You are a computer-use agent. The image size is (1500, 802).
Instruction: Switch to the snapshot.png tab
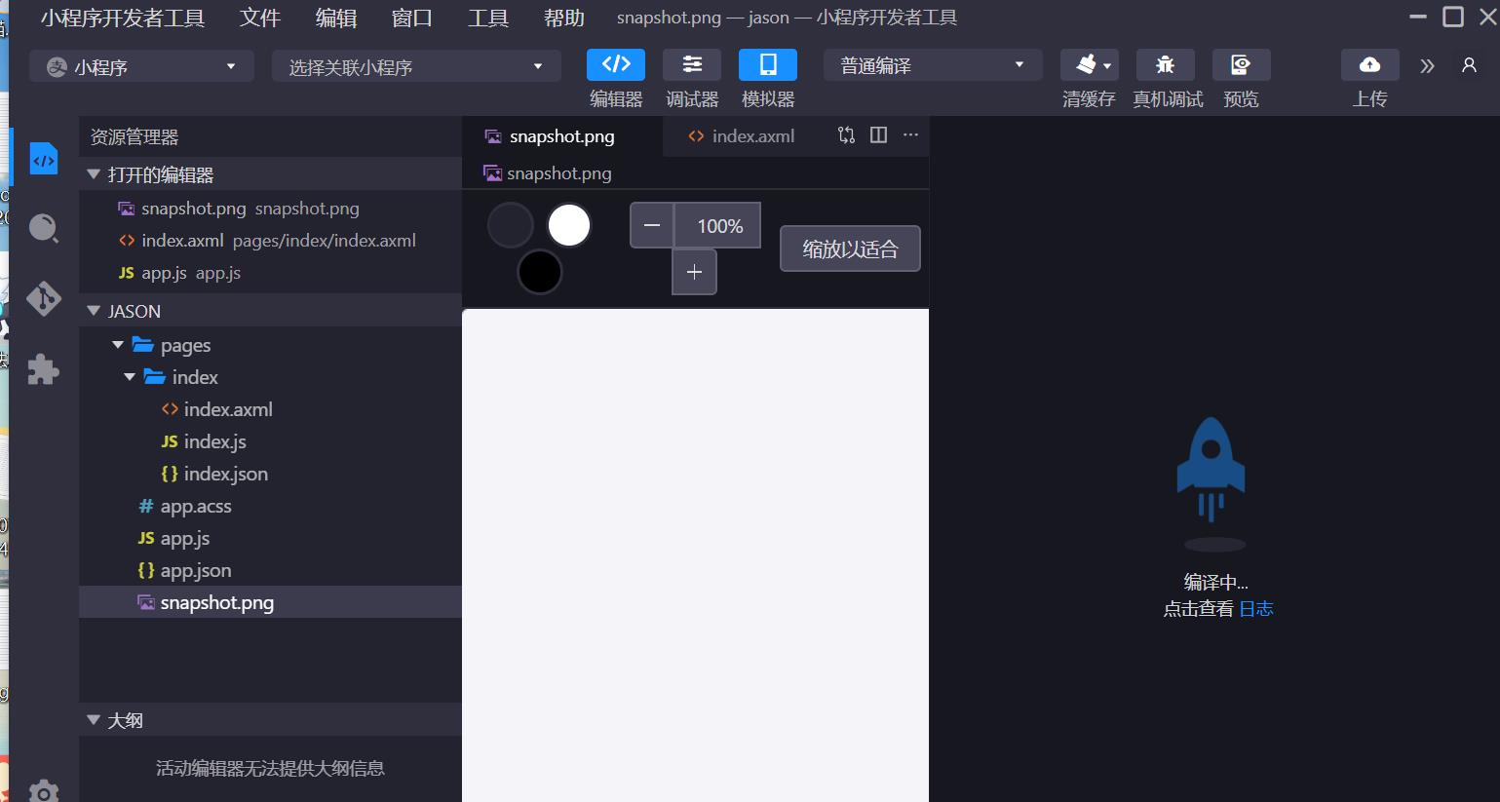[561, 136]
